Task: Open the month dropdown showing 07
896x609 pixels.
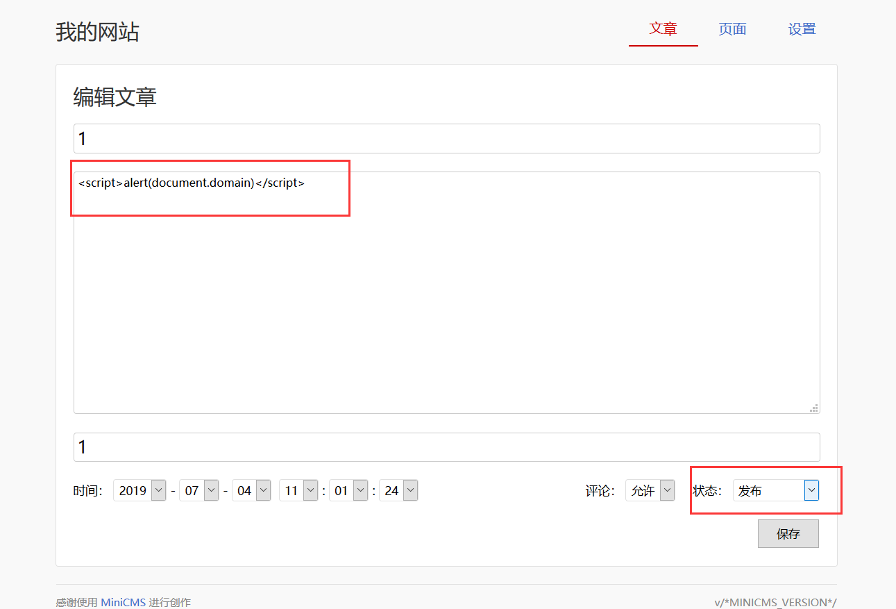Action: click(x=198, y=490)
